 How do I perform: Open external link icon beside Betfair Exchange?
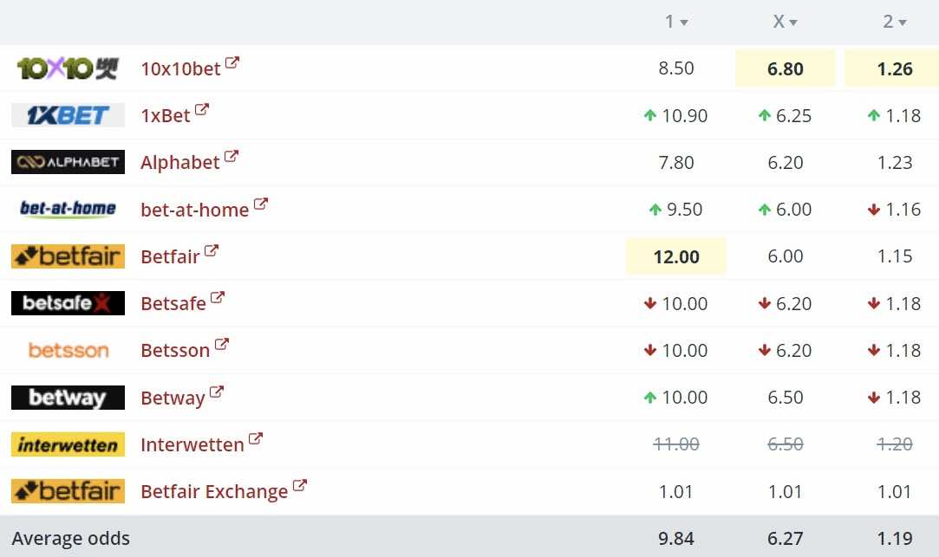tap(299, 485)
